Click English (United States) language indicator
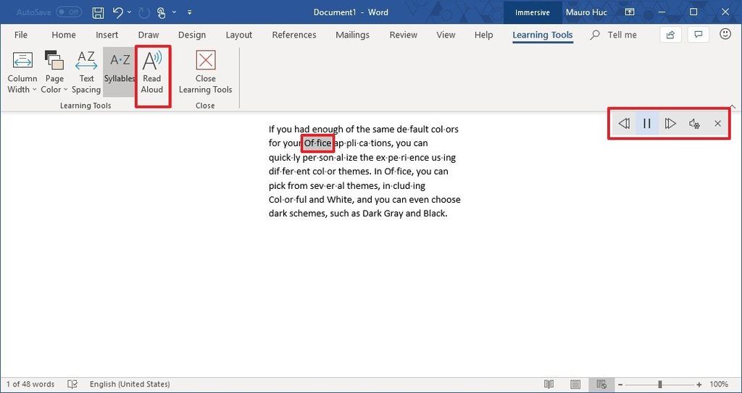 pos(130,384)
